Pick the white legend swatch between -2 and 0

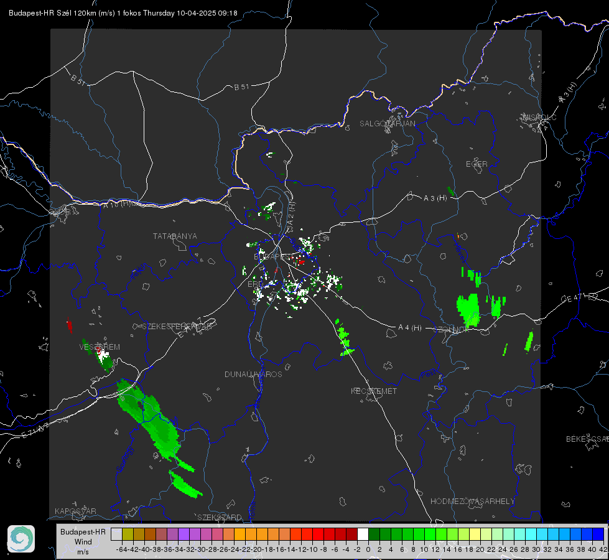click(x=363, y=534)
